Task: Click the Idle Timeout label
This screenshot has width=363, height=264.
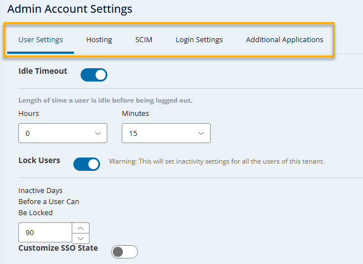Action: tap(43, 71)
